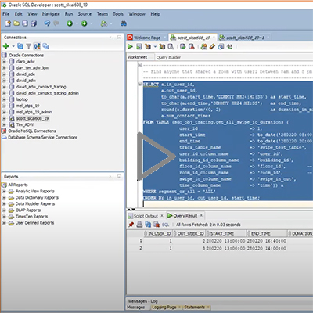
Task: Expand the david_adw_contact_tracing connection
Action: point(4,87)
